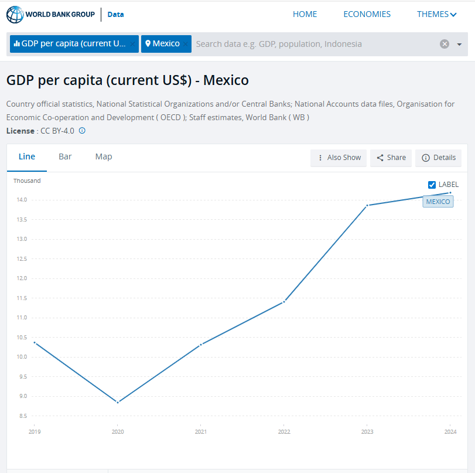The image size is (475, 473).
Task: Uncheck the LABEL checkbox
Action: 432,185
